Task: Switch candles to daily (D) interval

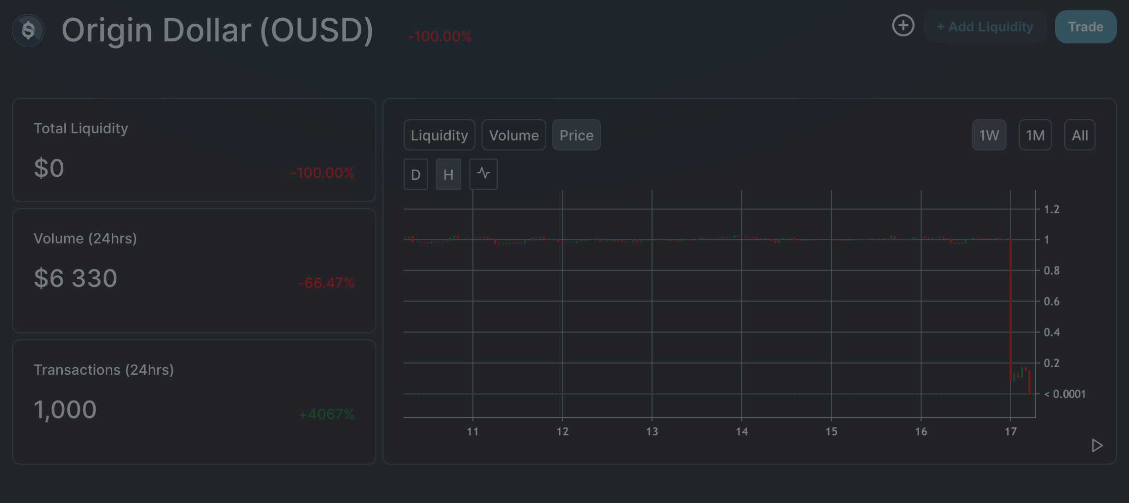Action: point(416,174)
